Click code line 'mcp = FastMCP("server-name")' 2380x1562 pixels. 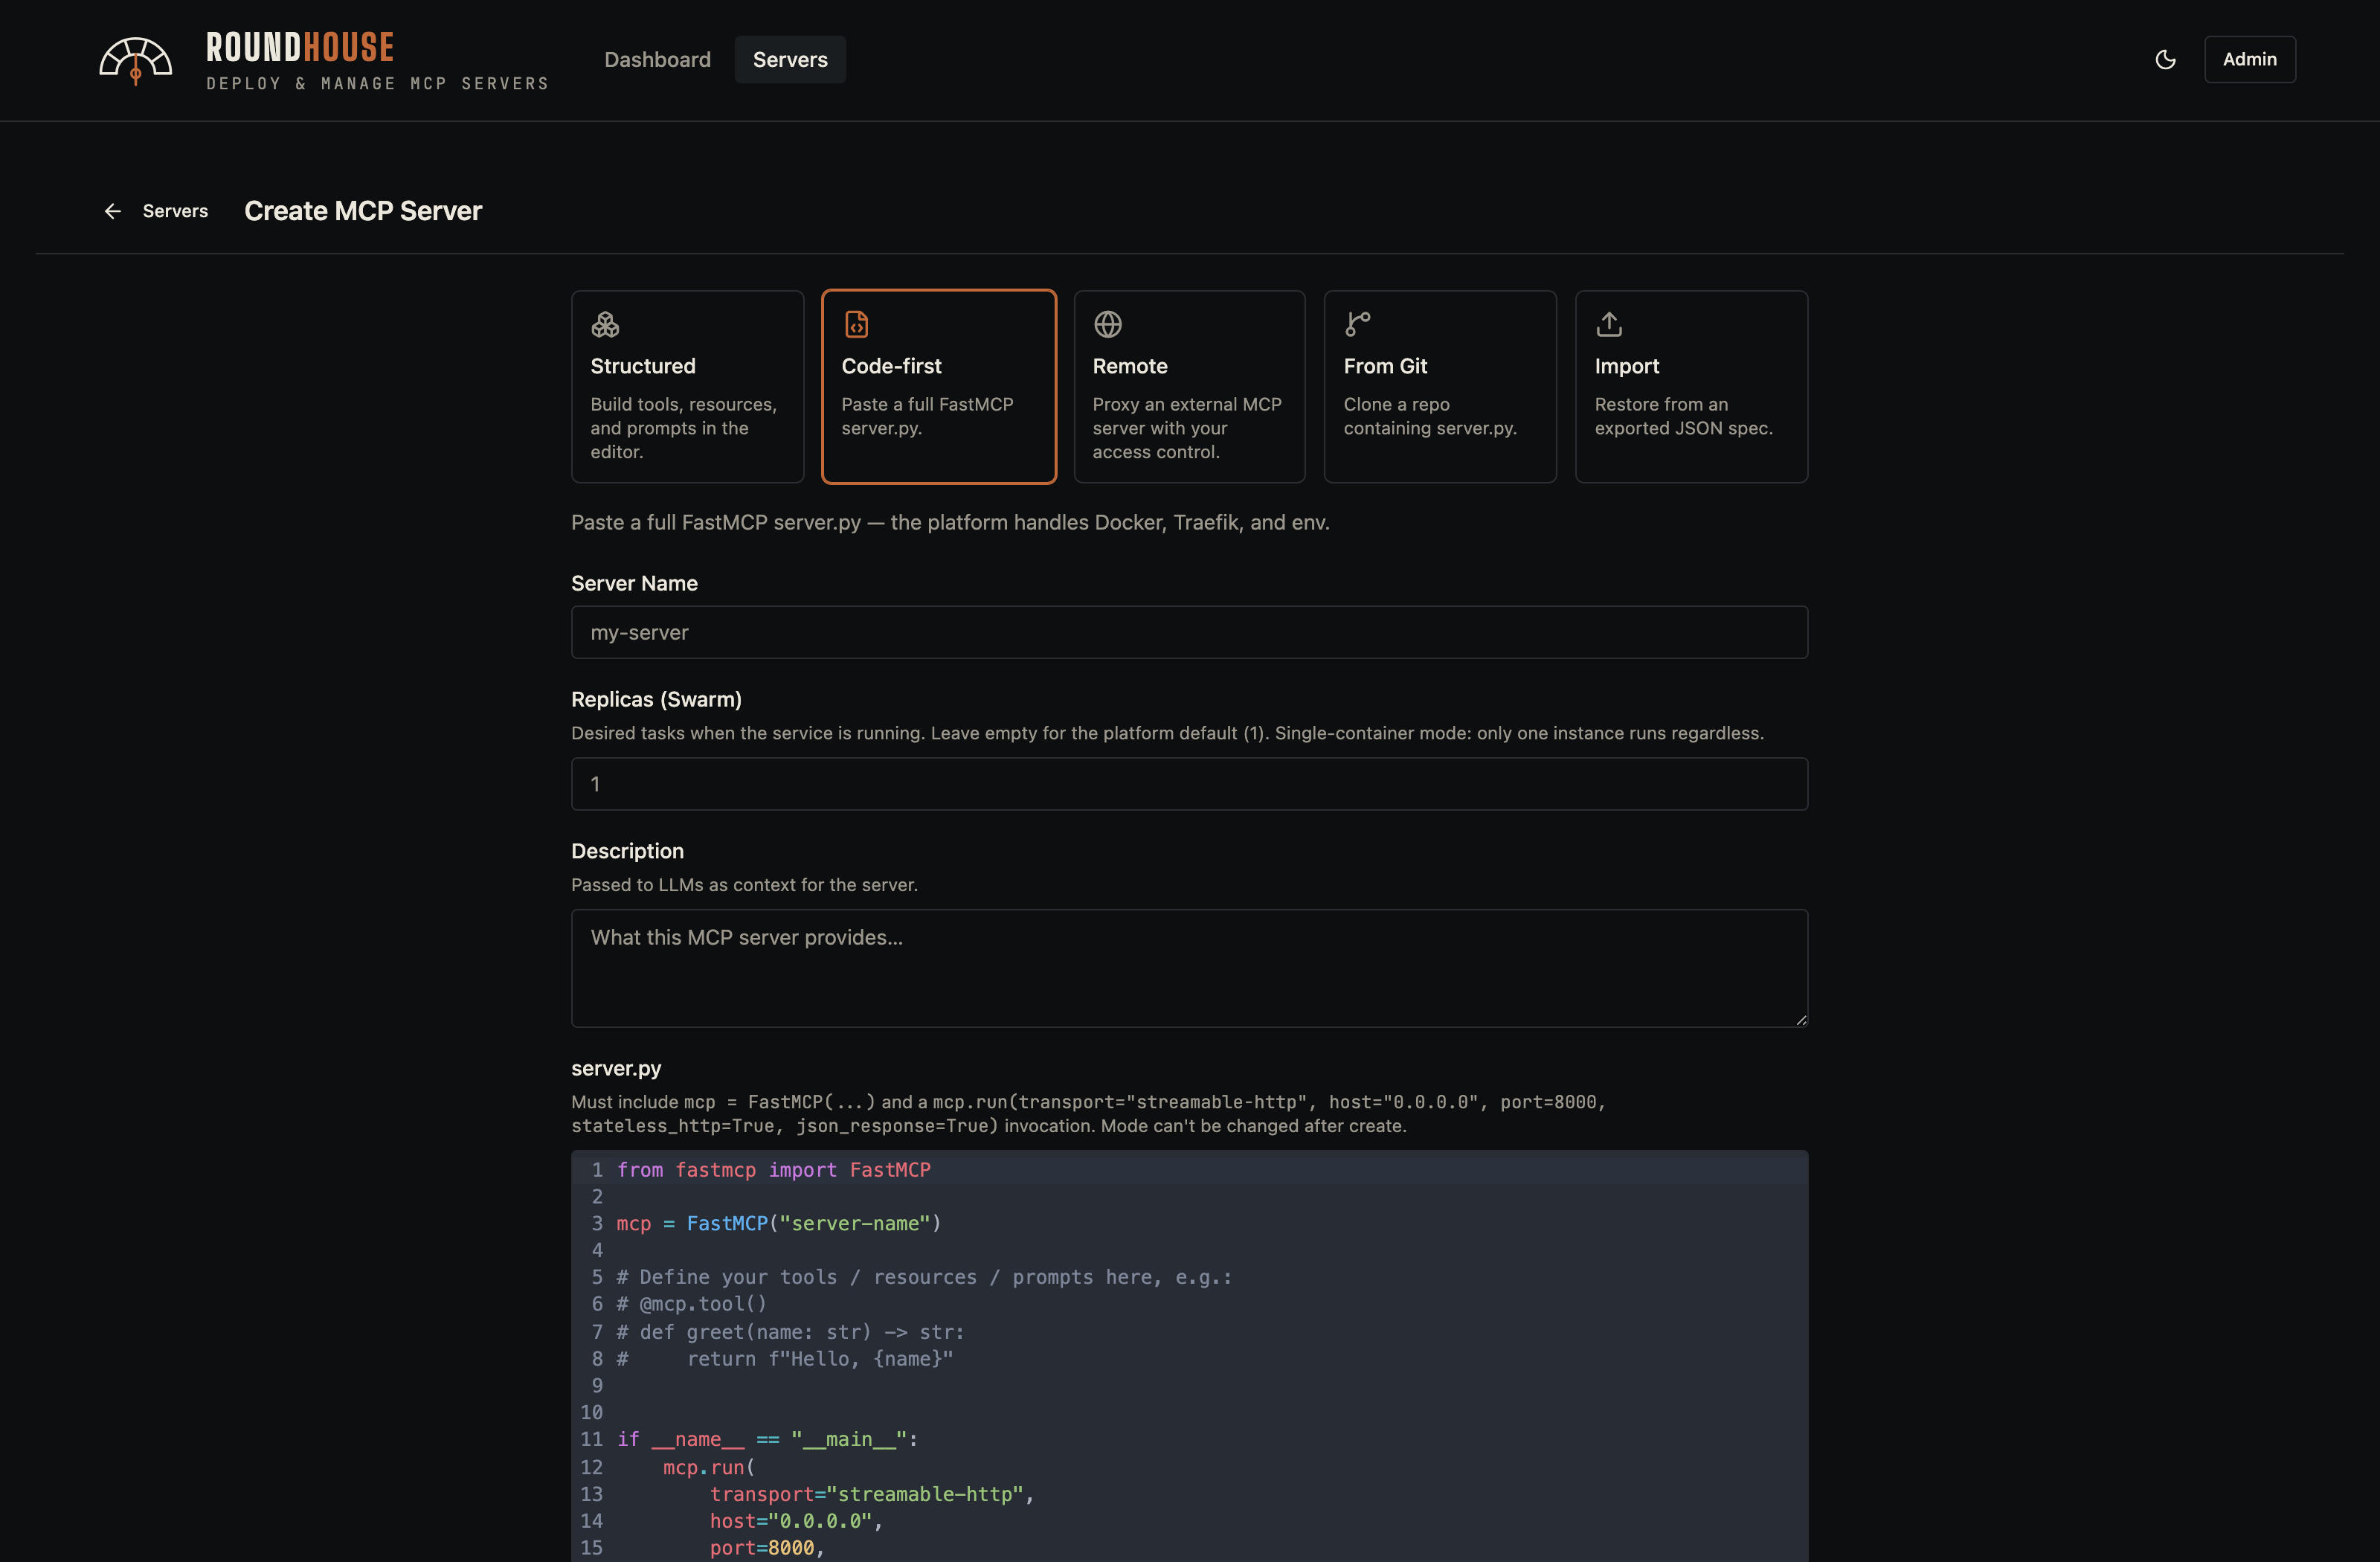(778, 1223)
